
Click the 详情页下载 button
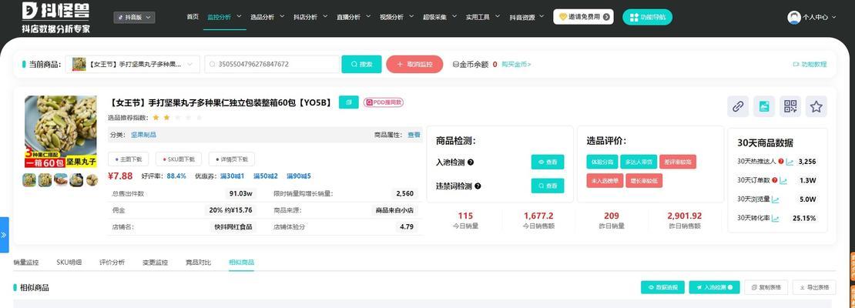231,159
